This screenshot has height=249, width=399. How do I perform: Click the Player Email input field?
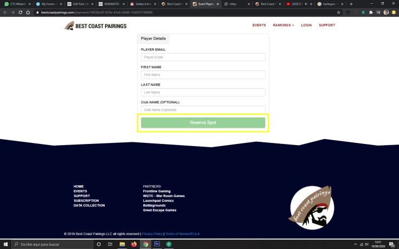coord(203,57)
